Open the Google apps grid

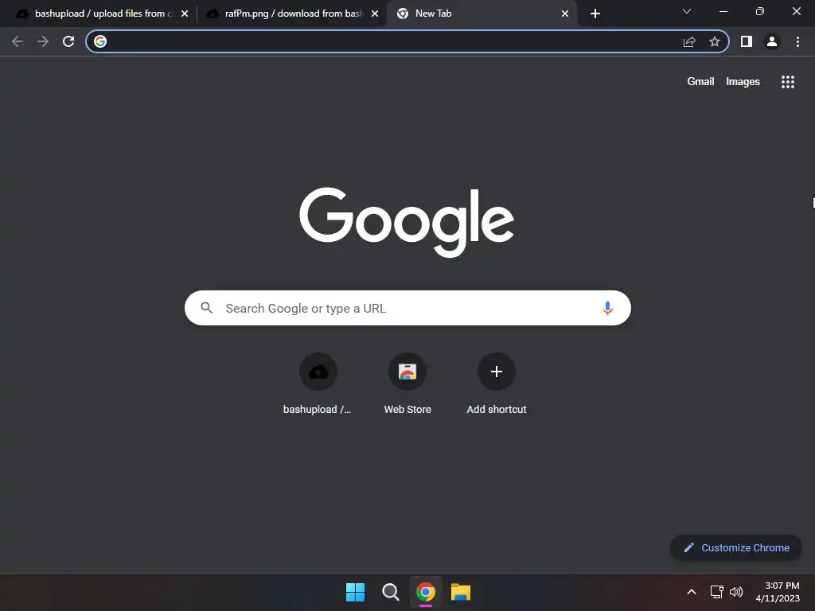788,82
